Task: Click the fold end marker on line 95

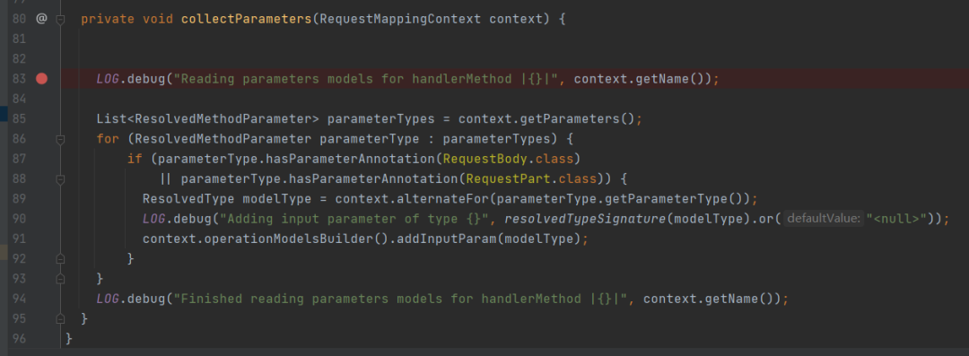Action: tap(60, 318)
